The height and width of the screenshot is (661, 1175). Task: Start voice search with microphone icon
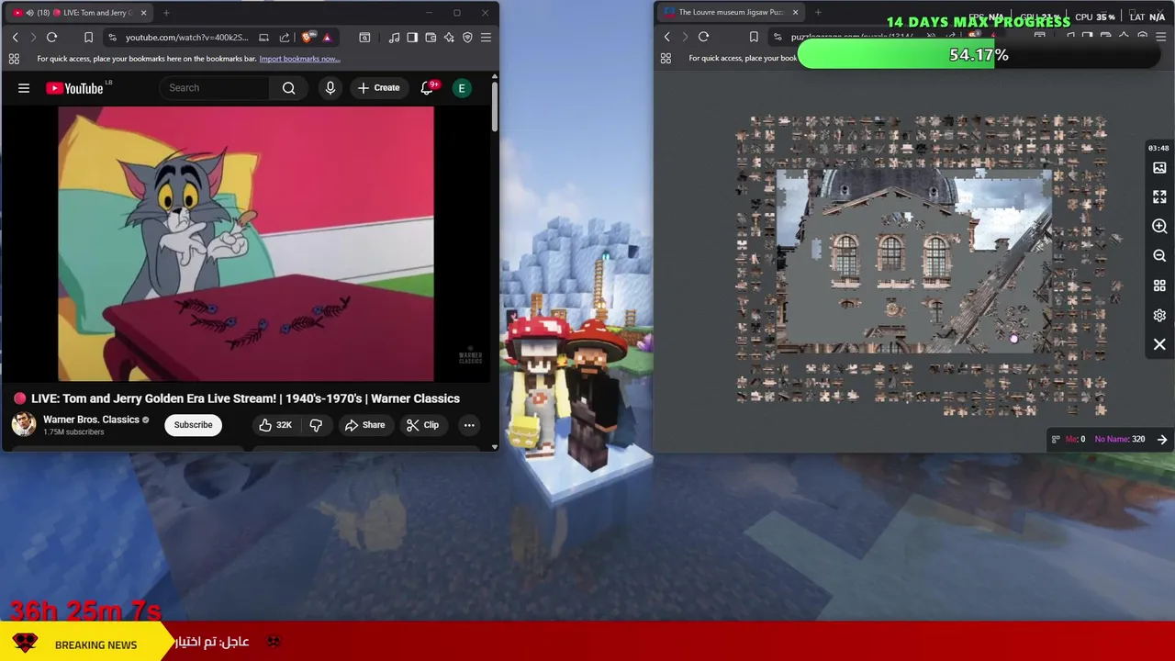pyautogui.click(x=330, y=88)
